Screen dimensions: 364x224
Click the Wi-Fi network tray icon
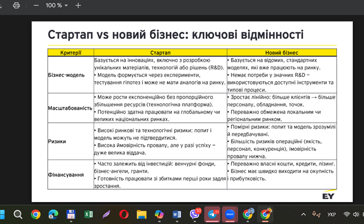tap(347, 214)
